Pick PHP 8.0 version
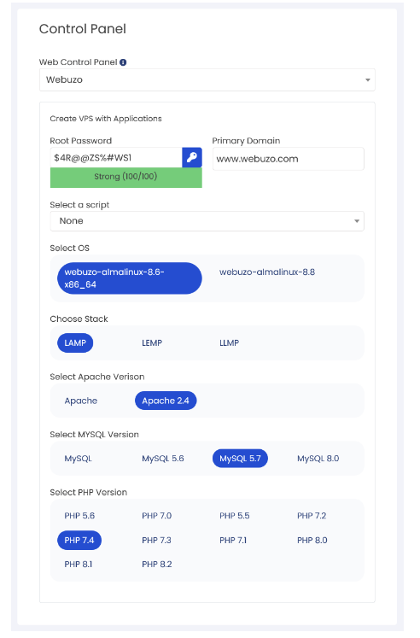This screenshot has height=638, width=420. (312, 541)
